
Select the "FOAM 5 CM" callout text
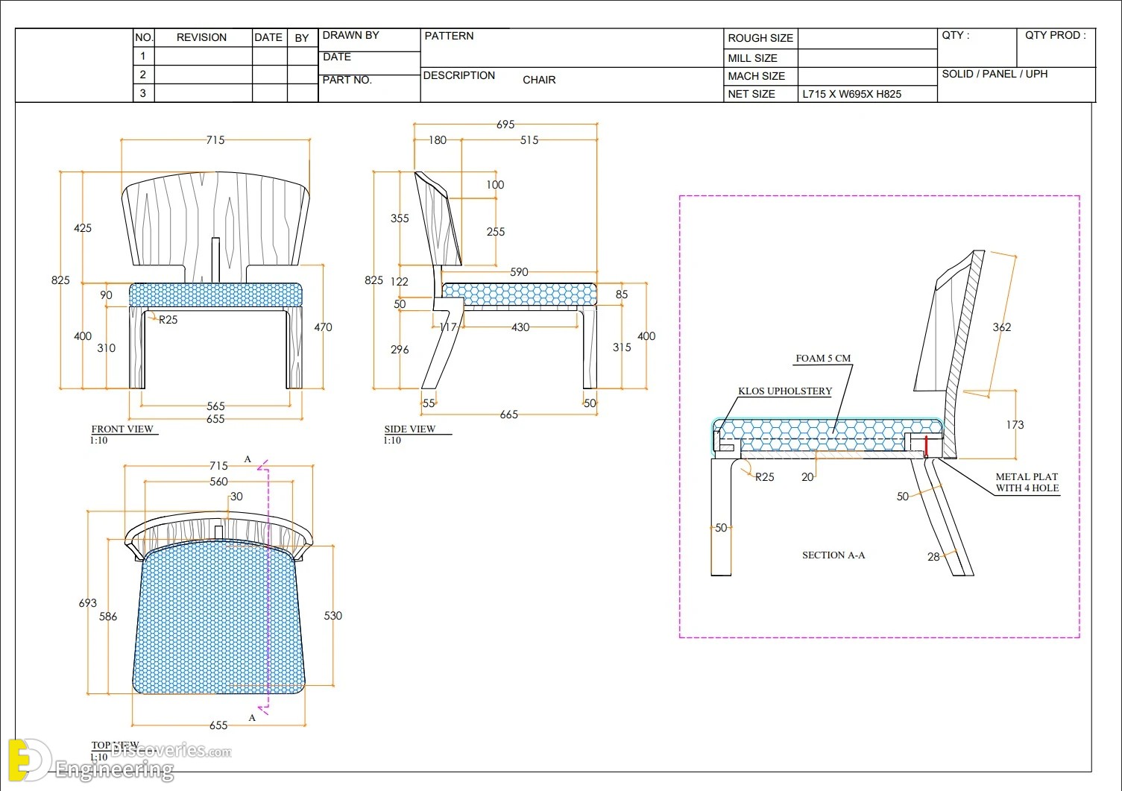point(823,359)
